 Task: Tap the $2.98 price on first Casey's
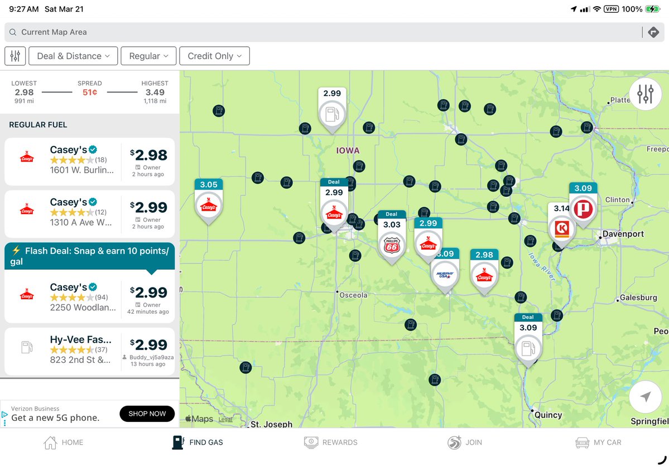pyautogui.click(x=148, y=155)
